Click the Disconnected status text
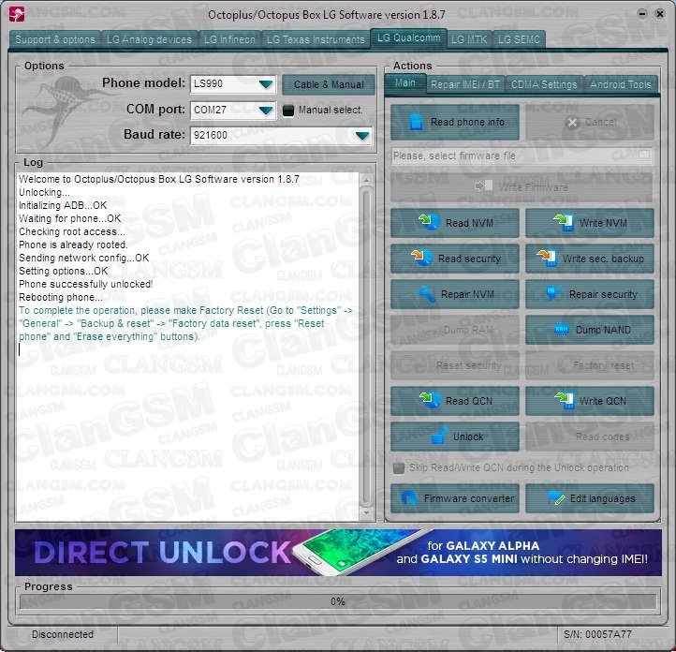The width and height of the screenshot is (676, 652). pos(63,634)
